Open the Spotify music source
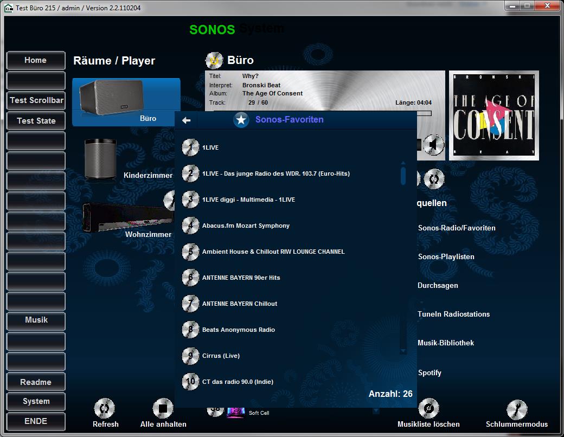This screenshot has width=564, height=437. [430, 373]
